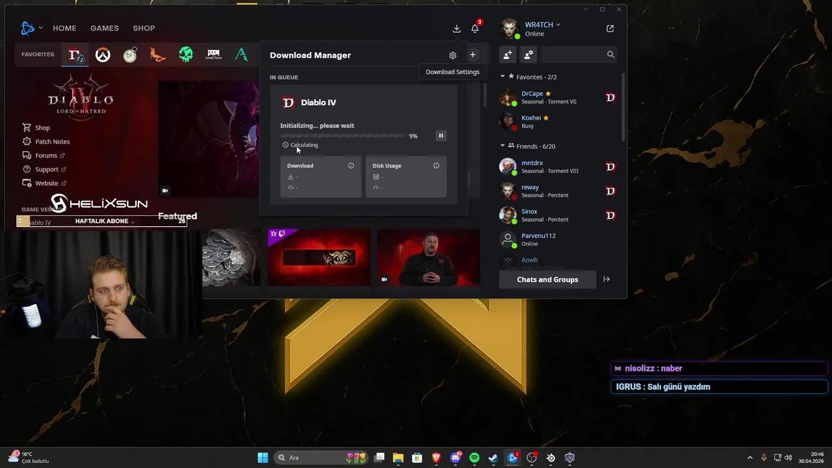Image resolution: width=832 pixels, height=468 pixels.
Task: Open the Windows Start menu
Action: click(x=263, y=458)
